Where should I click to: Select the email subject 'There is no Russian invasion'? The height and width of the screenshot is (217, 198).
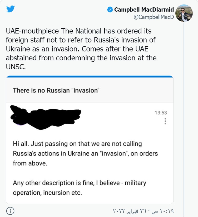click(x=56, y=90)
